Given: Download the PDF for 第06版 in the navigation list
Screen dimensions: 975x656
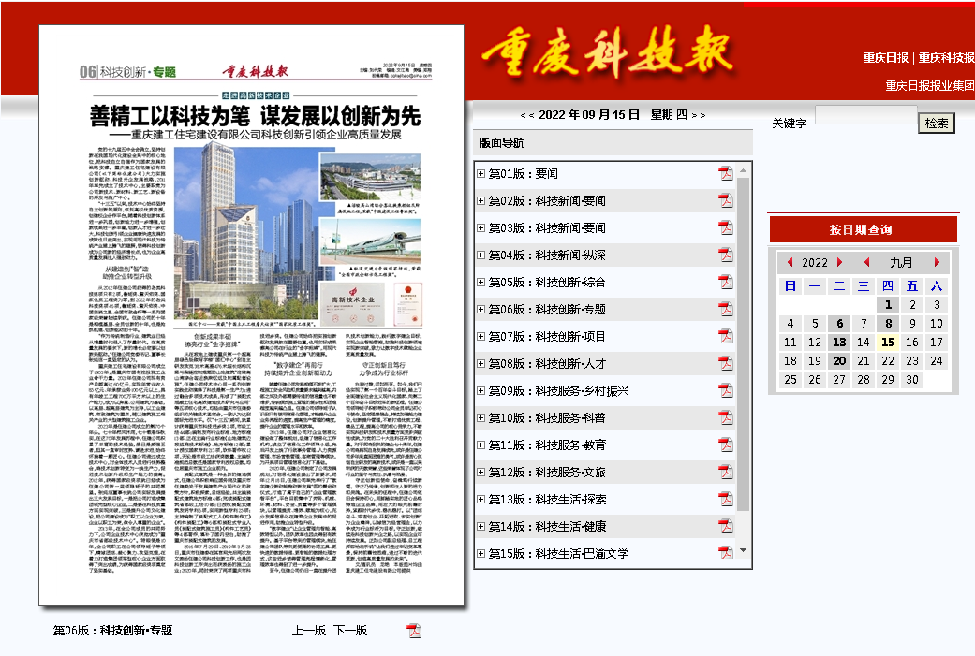Looking at the screenshot, I should [726, 310].
